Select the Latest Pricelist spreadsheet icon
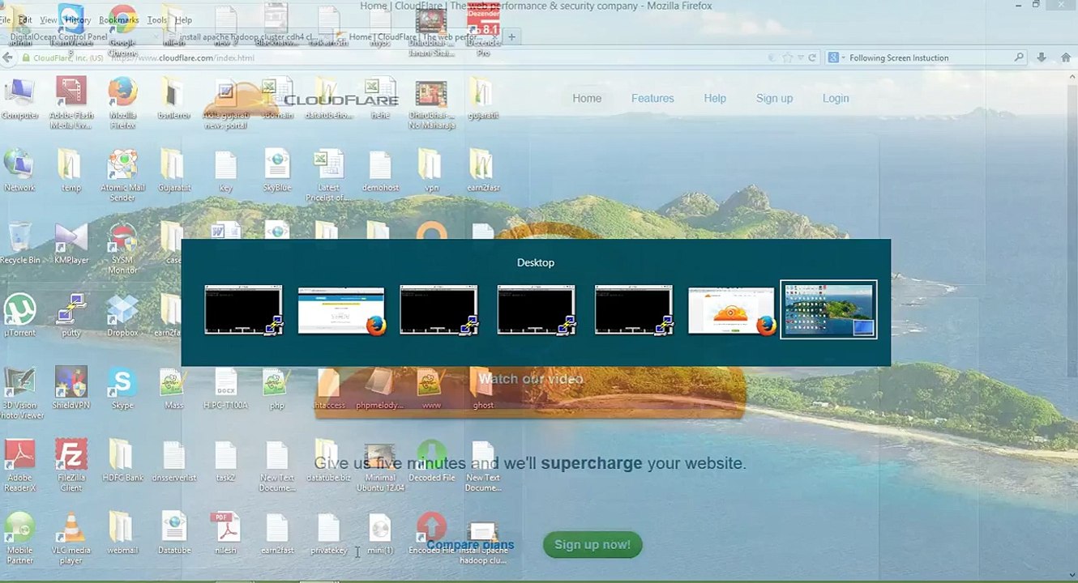 point(327,176)
